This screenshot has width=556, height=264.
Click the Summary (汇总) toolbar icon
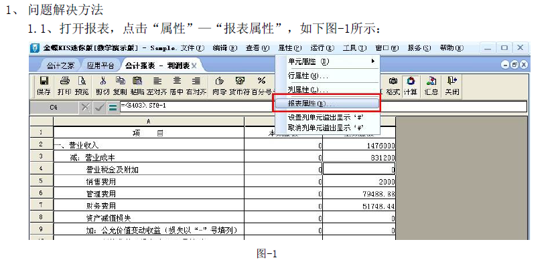431,86
